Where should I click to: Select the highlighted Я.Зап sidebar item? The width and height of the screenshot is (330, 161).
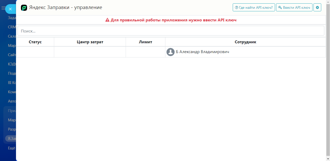coord(12,139)
